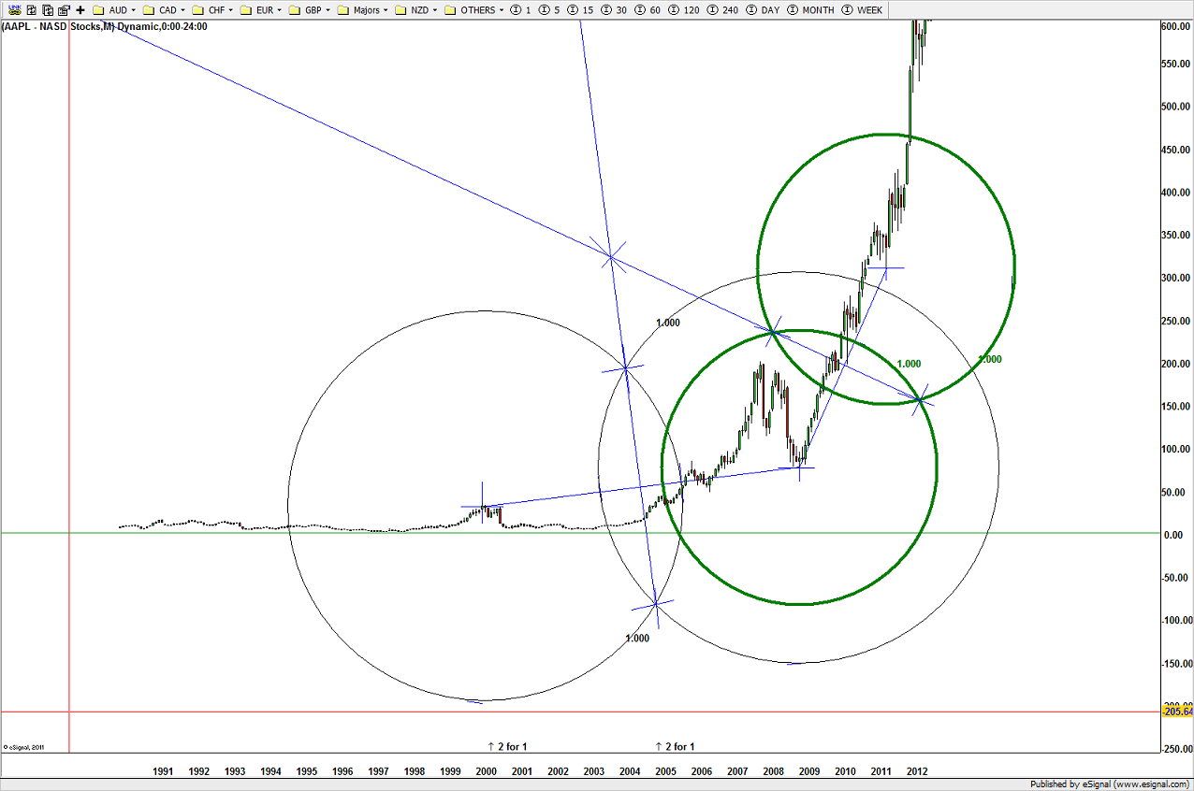
Task: Click the -205.64 price marker on axis
Action: click(x=1176, y=712)
